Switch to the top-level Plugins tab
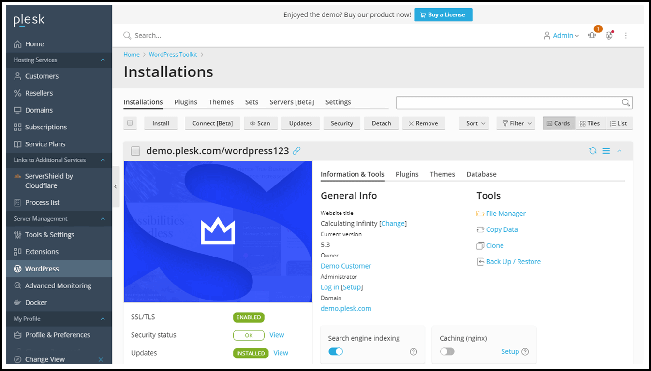This screenshot has height=371, width=651. point(186,102)
